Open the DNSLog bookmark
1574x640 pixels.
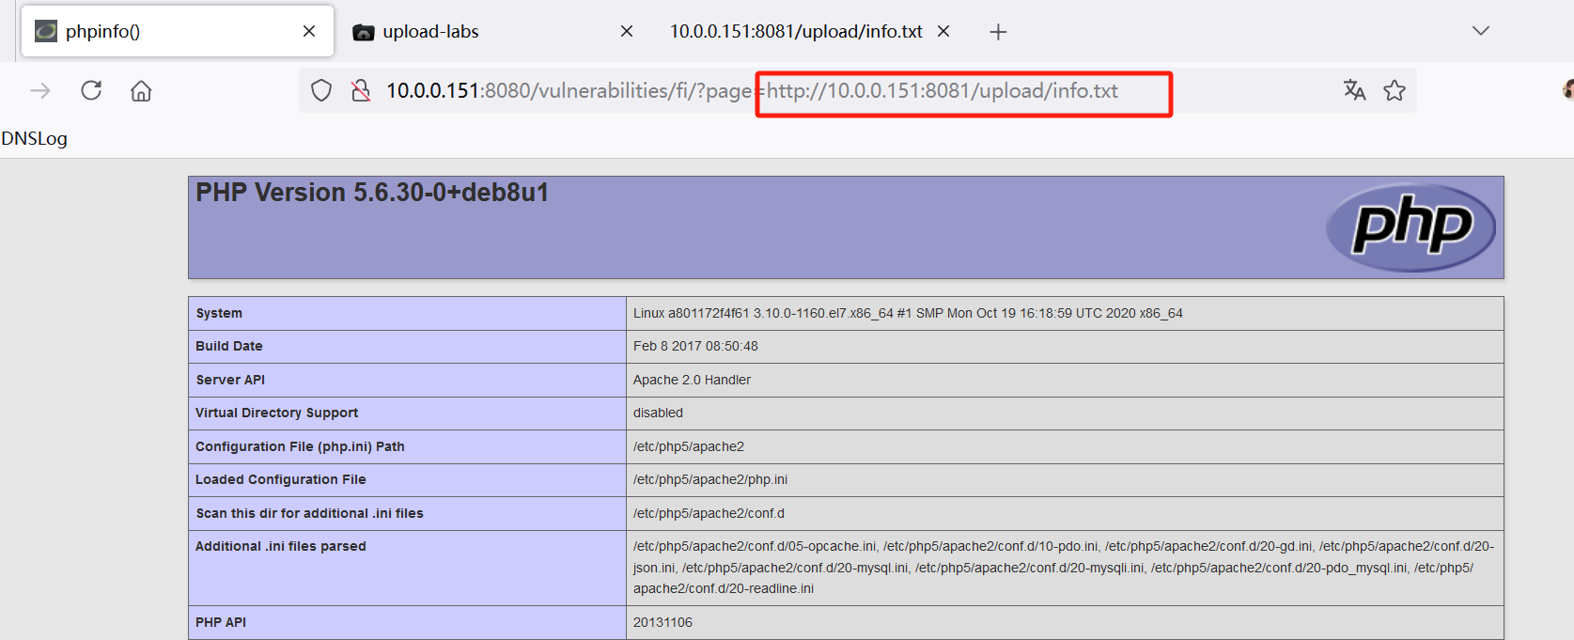(34, 138)
